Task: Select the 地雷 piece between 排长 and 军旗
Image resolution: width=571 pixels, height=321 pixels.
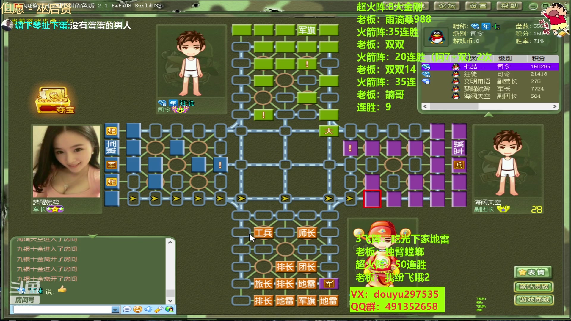Action: coord(285,301)
